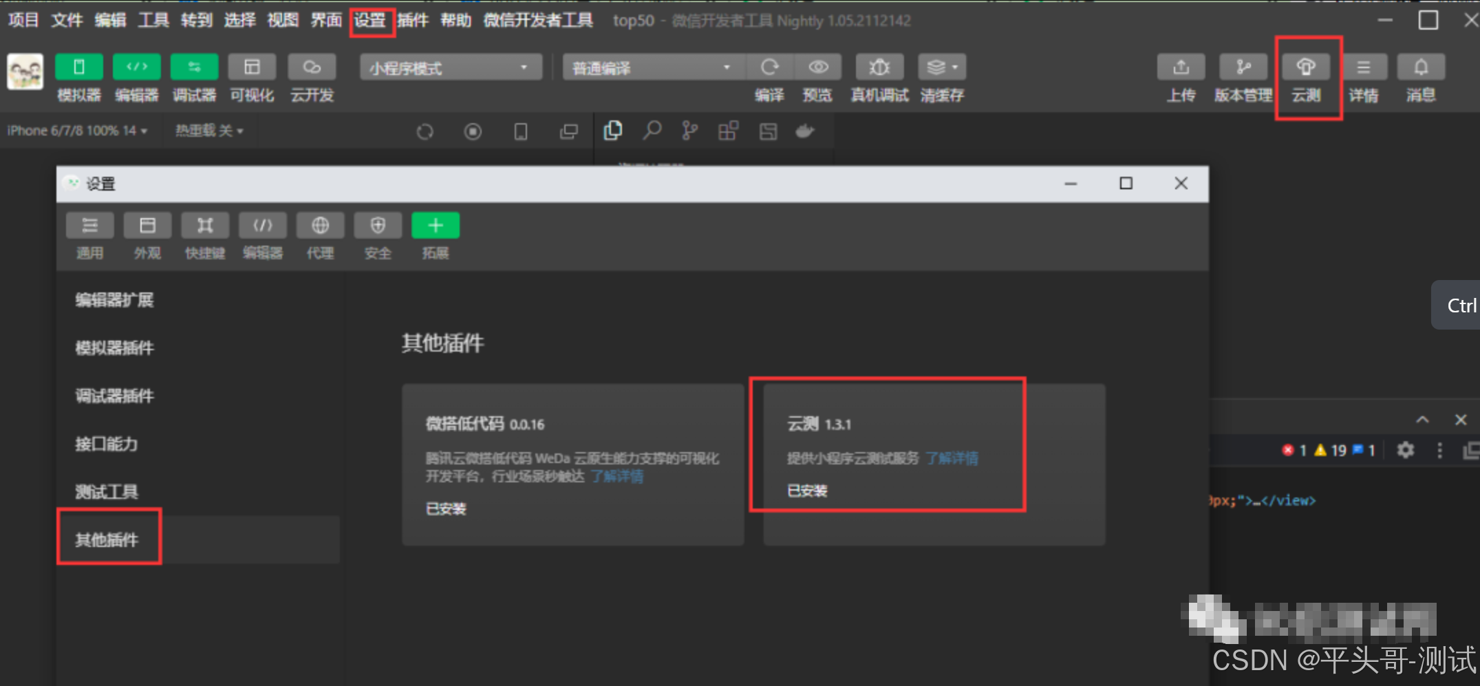Click the simulator record circle icon

pos(473,131)
